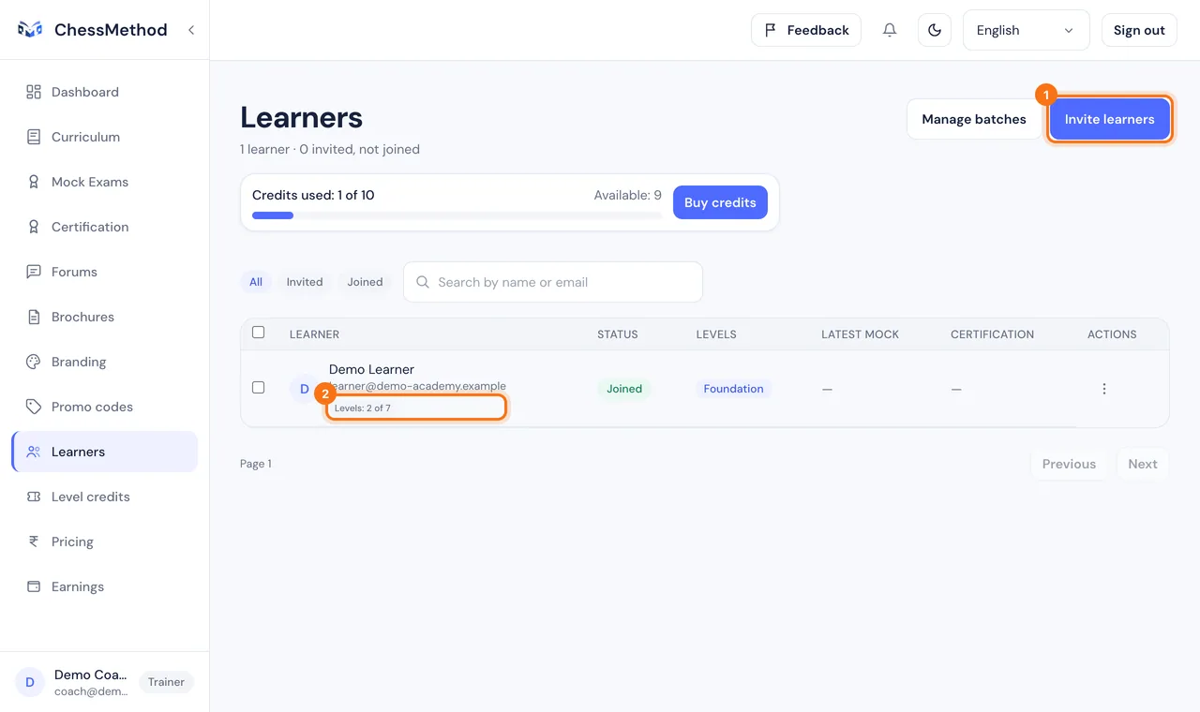Click the magnifier icon in the search box

423,282
